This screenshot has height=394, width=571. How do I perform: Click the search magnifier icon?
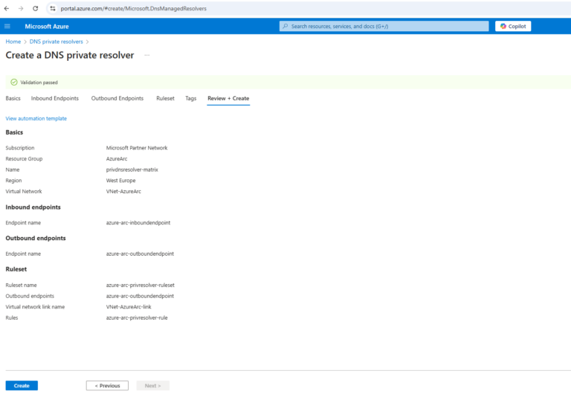coord(285,26)
